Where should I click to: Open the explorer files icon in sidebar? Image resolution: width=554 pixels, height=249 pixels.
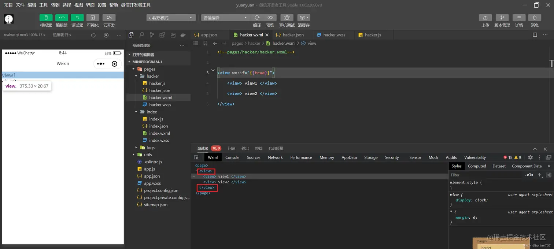[131, 35]
